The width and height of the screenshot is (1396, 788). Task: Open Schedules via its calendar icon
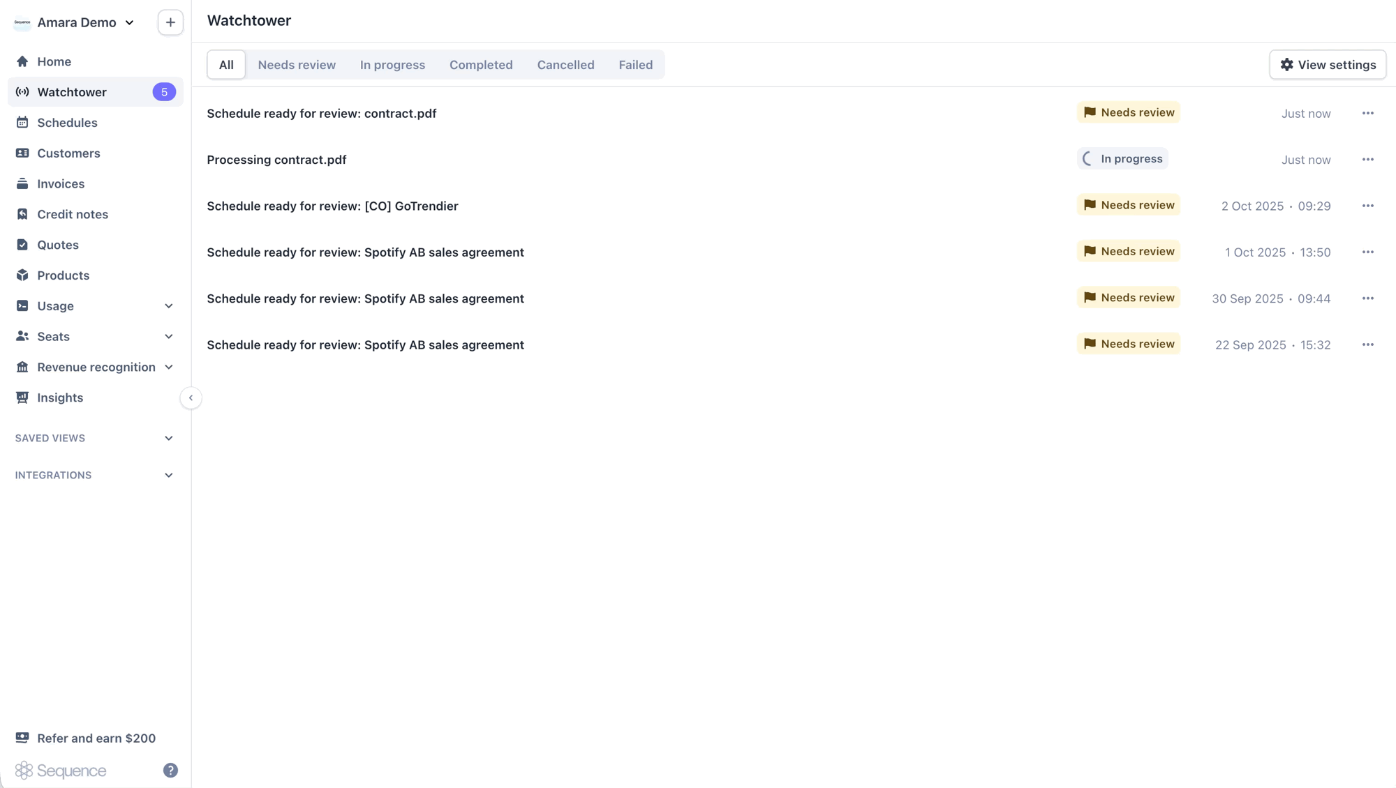(22, 123)
